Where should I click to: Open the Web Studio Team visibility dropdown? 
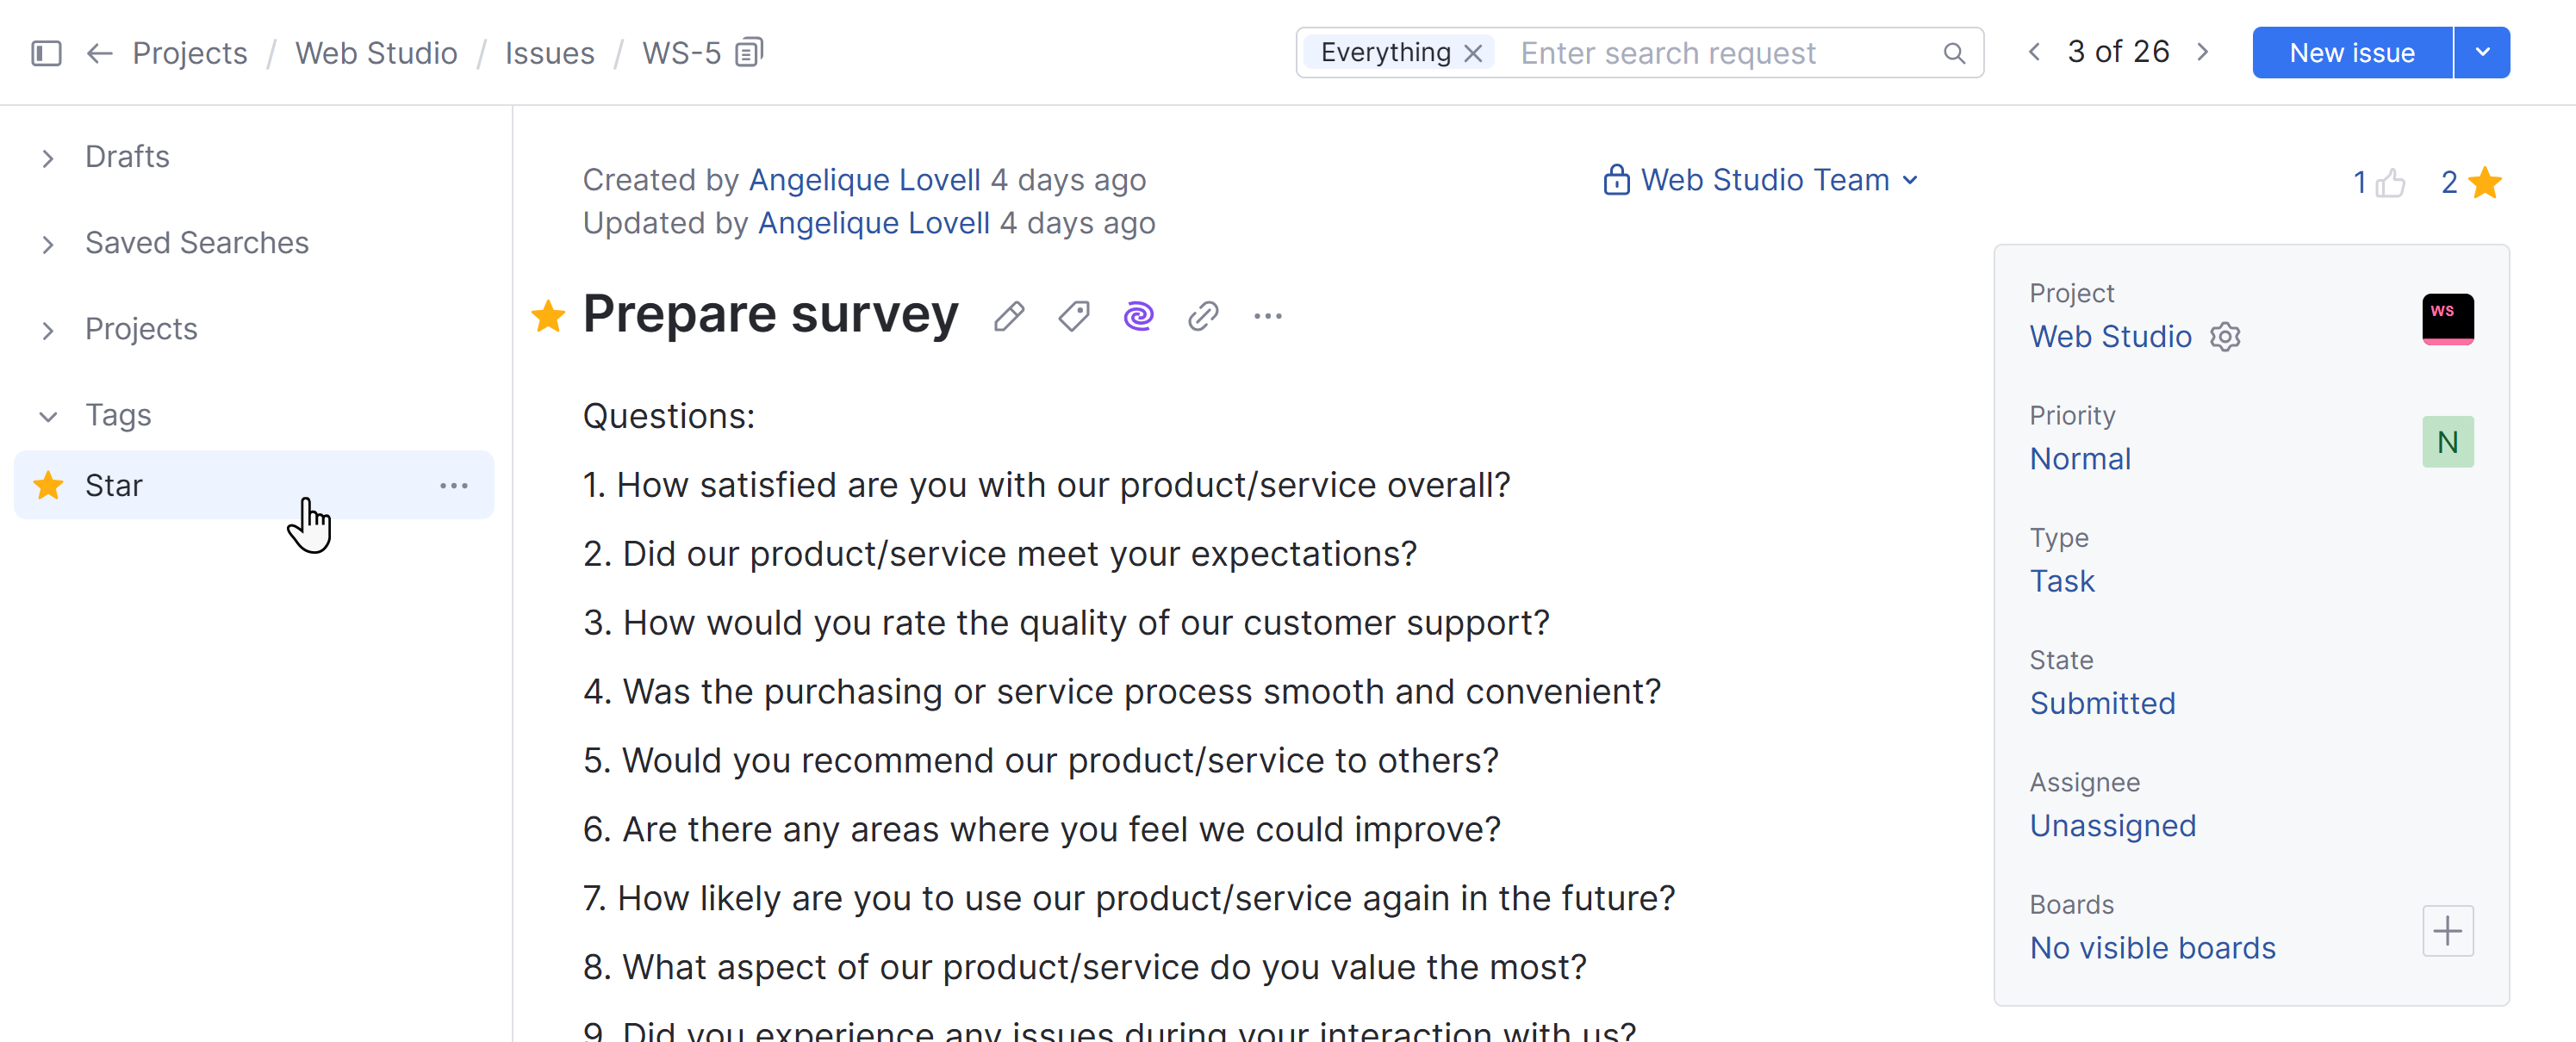click(1761, 180)
